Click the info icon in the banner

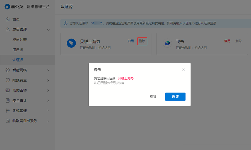66,23
